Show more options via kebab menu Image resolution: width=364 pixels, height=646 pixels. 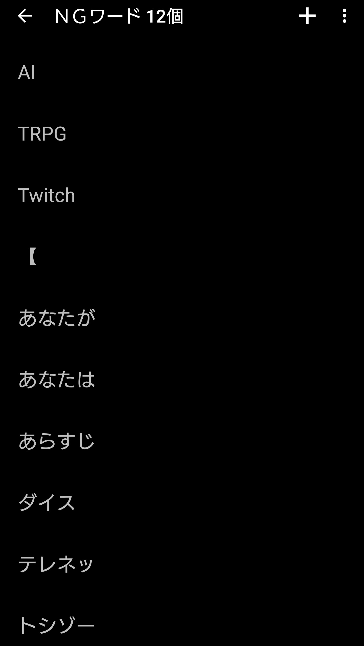[344, 16]
